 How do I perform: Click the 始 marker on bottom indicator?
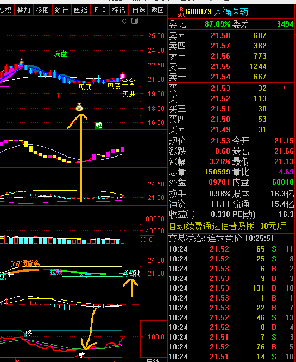tap(81, 354)
